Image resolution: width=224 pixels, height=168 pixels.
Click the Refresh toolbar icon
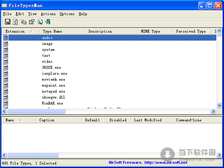(15, 22)
